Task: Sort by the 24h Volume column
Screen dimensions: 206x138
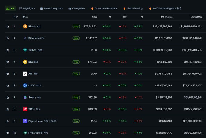Action: [x=166, y=17]
